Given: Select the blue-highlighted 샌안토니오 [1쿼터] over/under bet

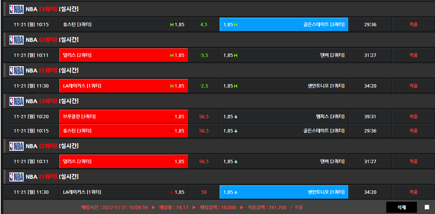Looking at the screenshot, I should [x=284, y=192].
